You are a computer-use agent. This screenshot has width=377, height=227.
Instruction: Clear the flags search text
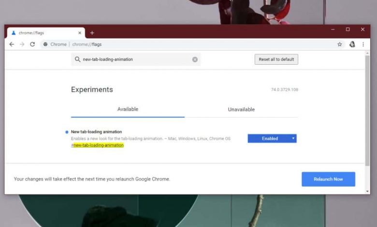[195, 59]
